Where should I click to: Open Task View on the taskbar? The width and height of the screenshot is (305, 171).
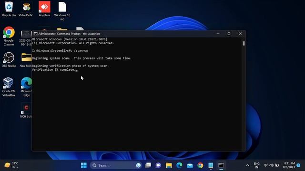coord(148,165)
